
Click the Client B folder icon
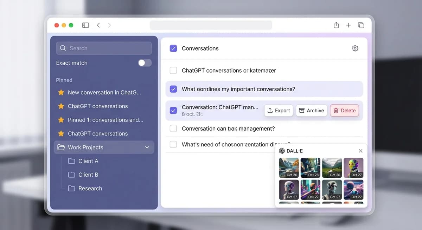point(71,175)
